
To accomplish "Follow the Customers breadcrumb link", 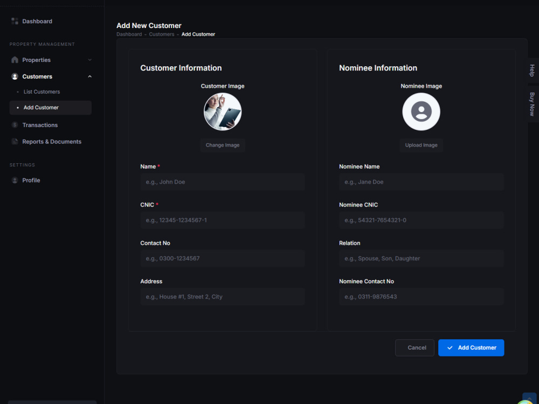I will point(162,34).
